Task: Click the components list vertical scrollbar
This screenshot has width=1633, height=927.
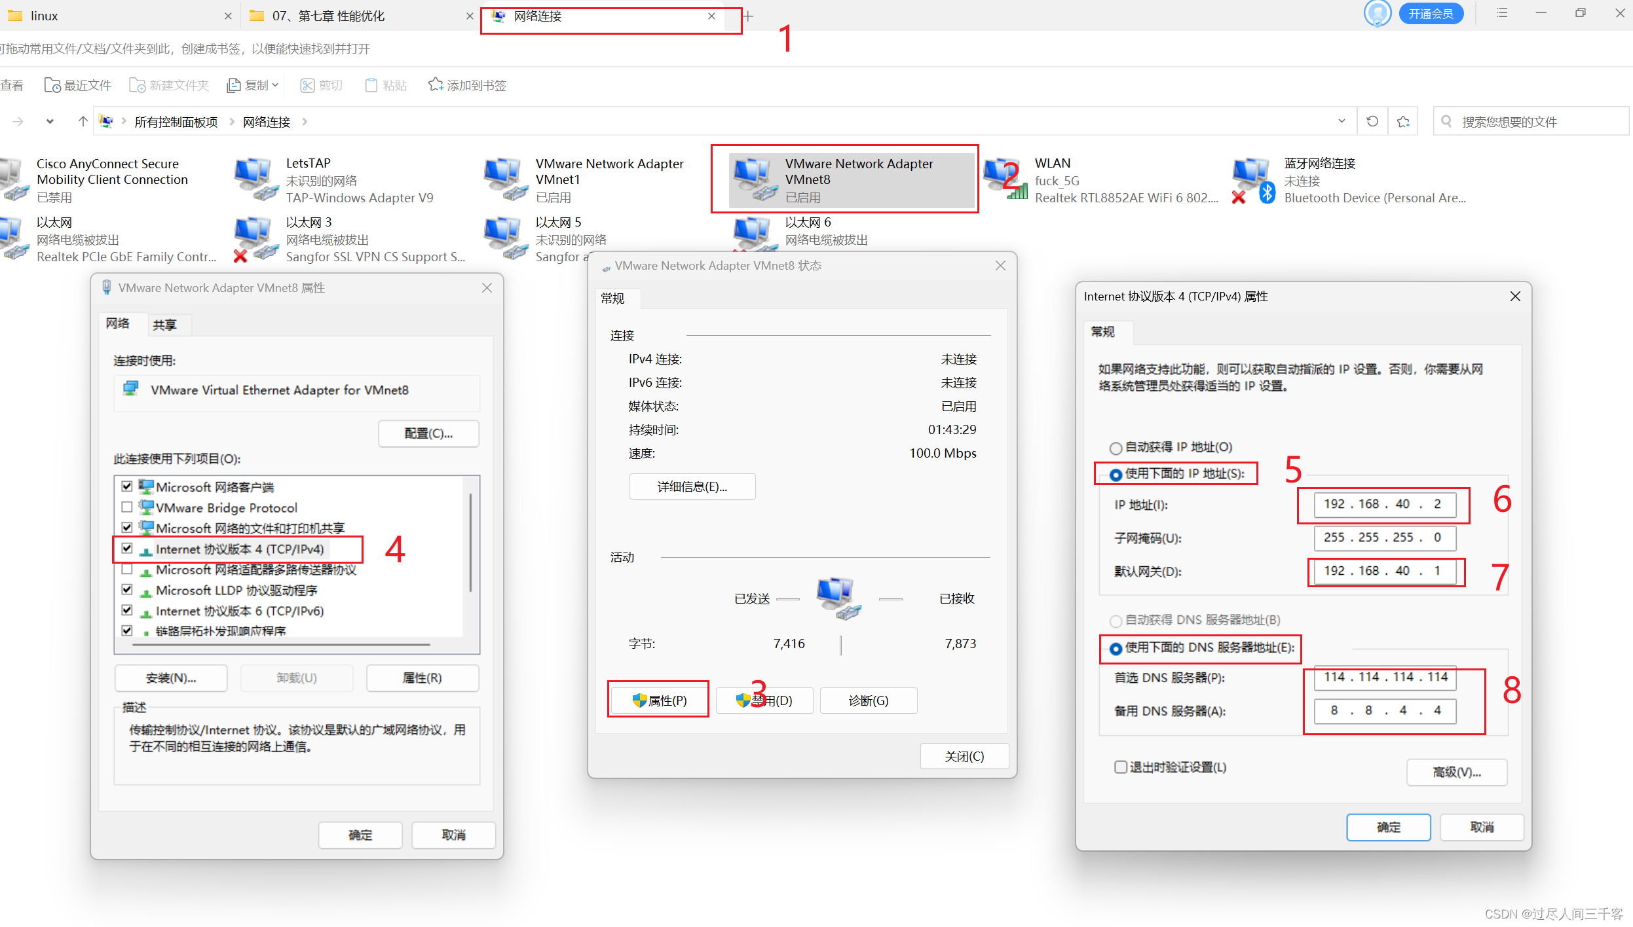Action: [471, 543]
